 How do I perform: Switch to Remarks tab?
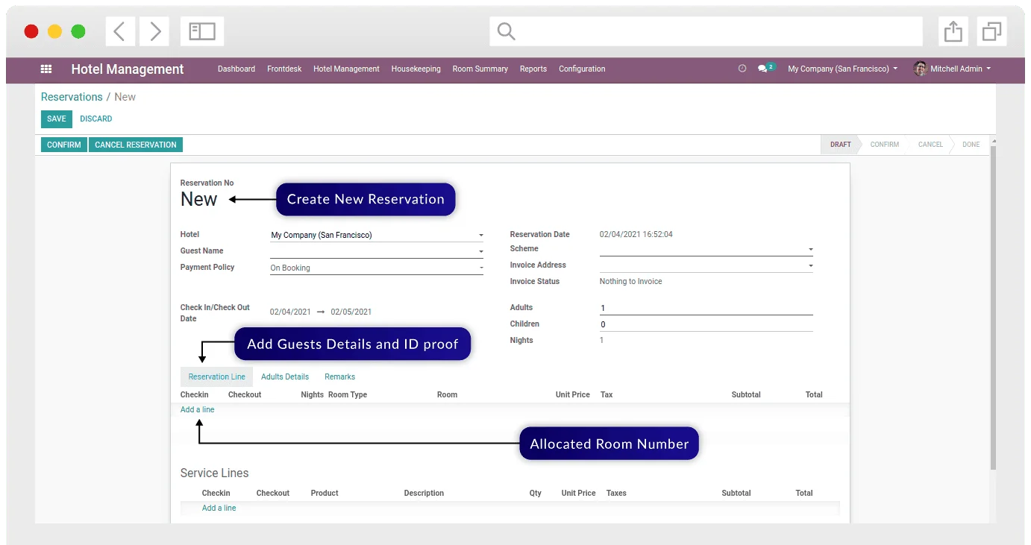[x=339, y=377]
